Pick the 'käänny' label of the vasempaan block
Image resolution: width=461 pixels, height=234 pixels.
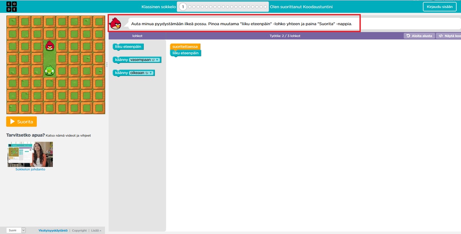[x=121, y=60]
